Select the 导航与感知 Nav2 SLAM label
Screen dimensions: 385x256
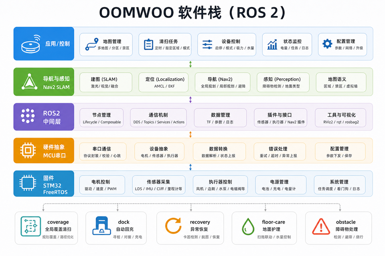coord(56,83)
